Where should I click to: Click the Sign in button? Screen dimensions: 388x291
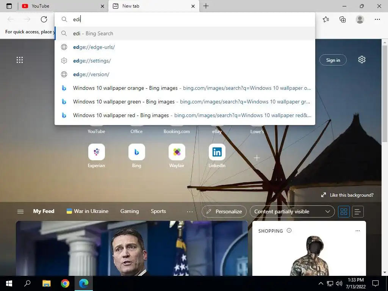coord(333,60)
